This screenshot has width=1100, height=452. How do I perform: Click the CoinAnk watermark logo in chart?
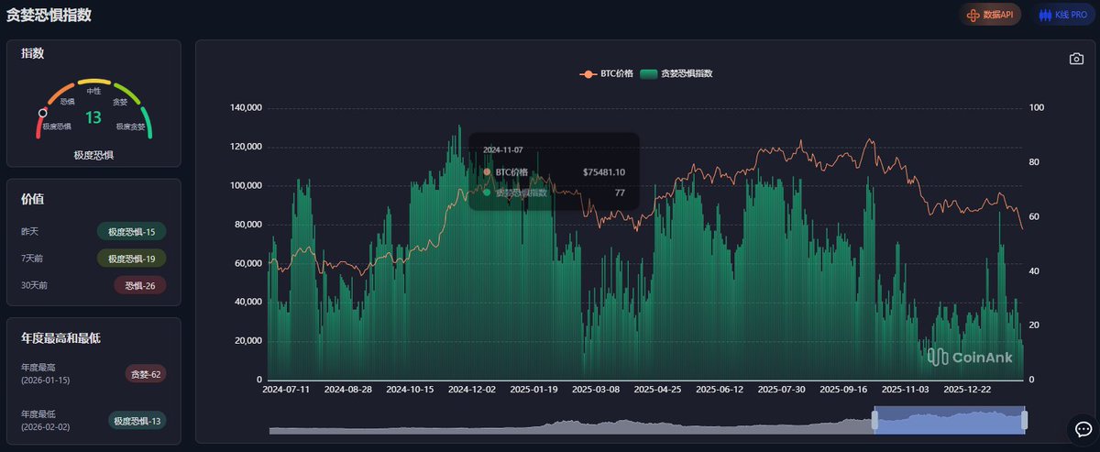pos(970,357)
